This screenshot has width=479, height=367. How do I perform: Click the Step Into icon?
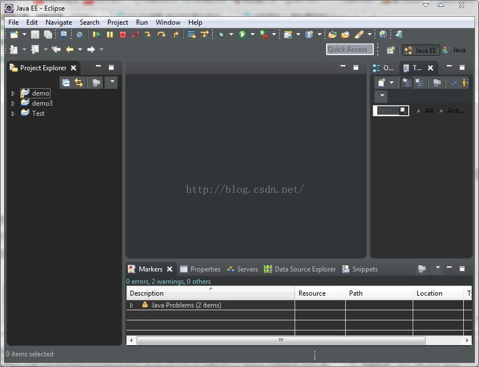click(148, 34)
